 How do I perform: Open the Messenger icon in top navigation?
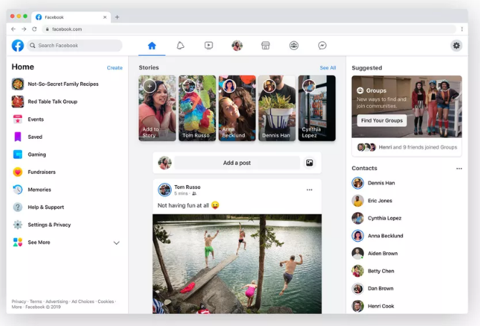[x=322, y=46]
